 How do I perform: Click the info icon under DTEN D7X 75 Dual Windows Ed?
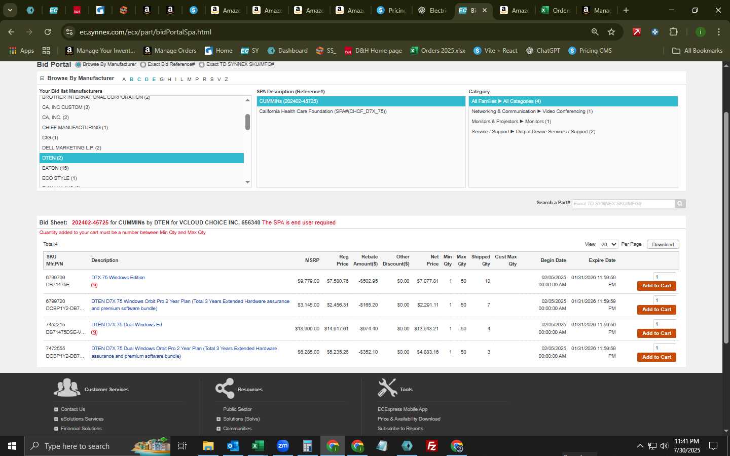coord(94,332)
